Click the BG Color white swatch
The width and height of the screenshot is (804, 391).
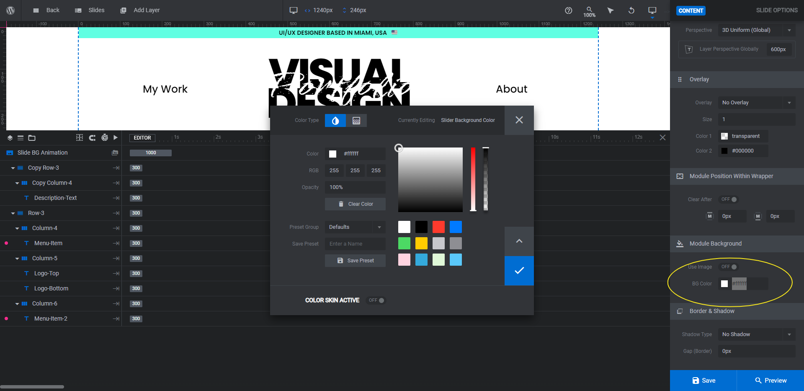tap(724, 284)
